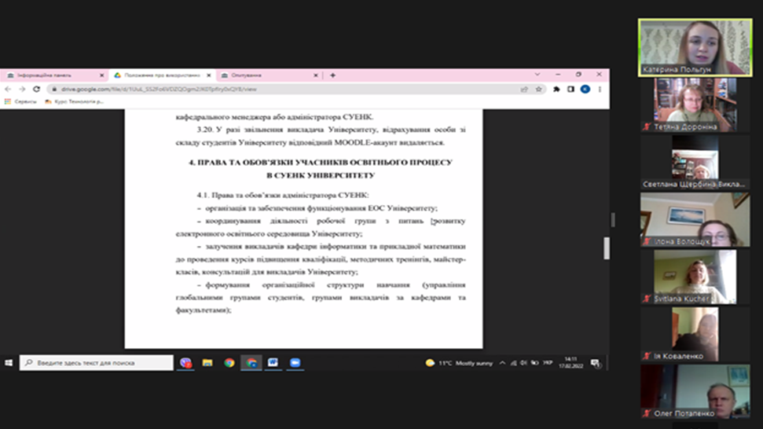763x429 pixels.
Task: Click the document's vertical scrollbar thumb
Action: click(x=607, y=248)
